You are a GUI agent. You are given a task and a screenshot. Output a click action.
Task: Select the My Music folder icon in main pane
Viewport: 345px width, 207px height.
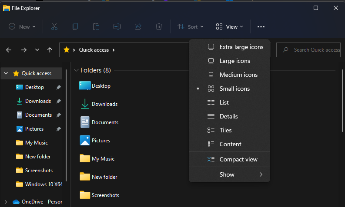click(x=85, y=158)
